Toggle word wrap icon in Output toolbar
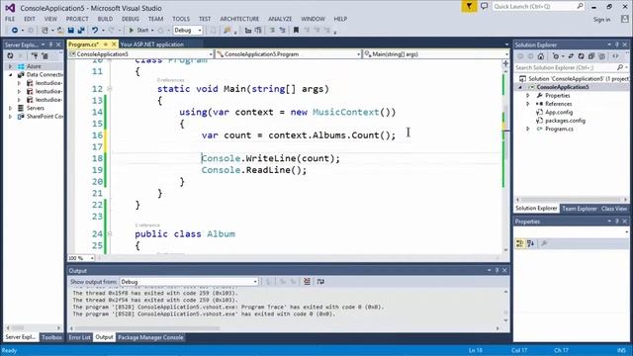Viewport: 633px width, 356px height. tap(320, 281)
